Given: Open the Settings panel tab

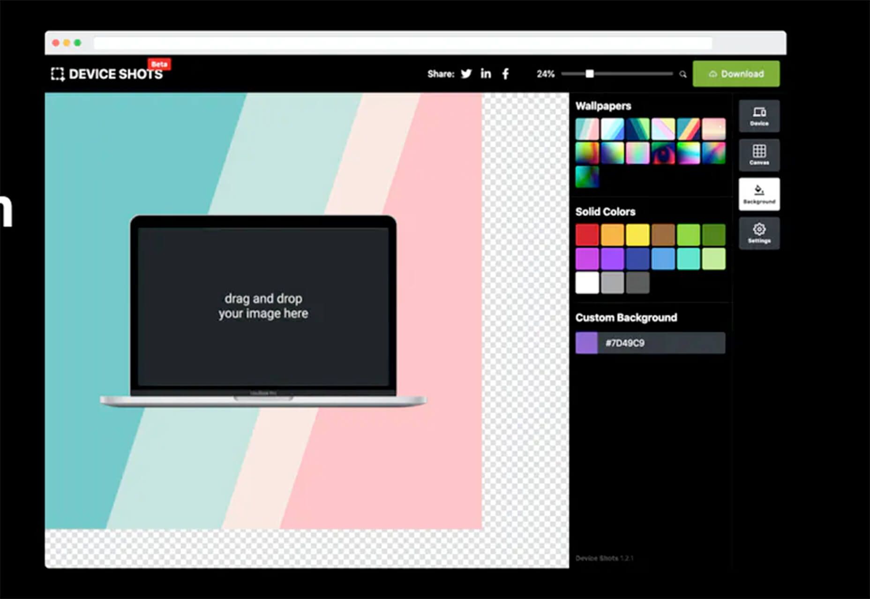Looking at the screenshot, I should pos(759,233).
